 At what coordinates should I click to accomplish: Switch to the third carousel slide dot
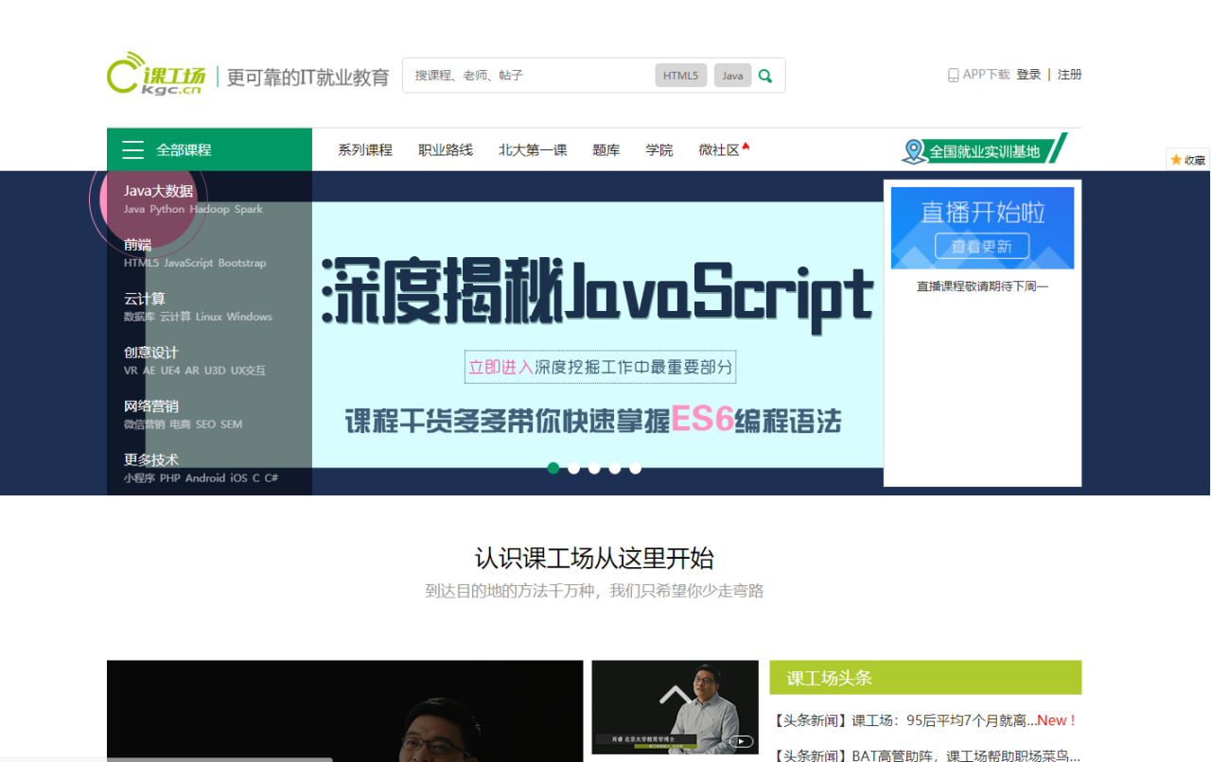pyautogui.click(x=594, y=468)
